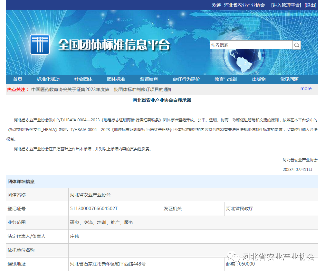Image resolution: width=325 pixels, height=271 pixels.
Task: Open the 常见问题 menu item
Action: tap(289, 79)
